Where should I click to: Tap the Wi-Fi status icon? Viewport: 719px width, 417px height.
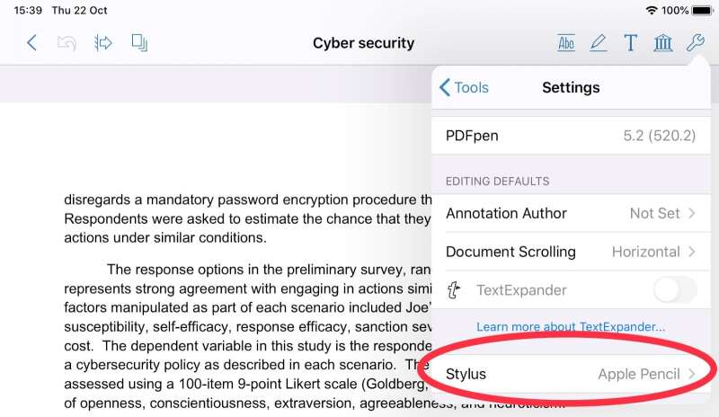click(x=651, y=10)
